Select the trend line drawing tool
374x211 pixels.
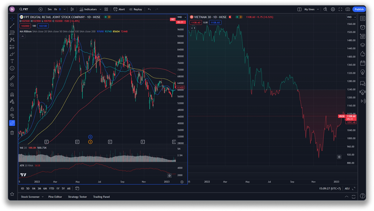12,25
